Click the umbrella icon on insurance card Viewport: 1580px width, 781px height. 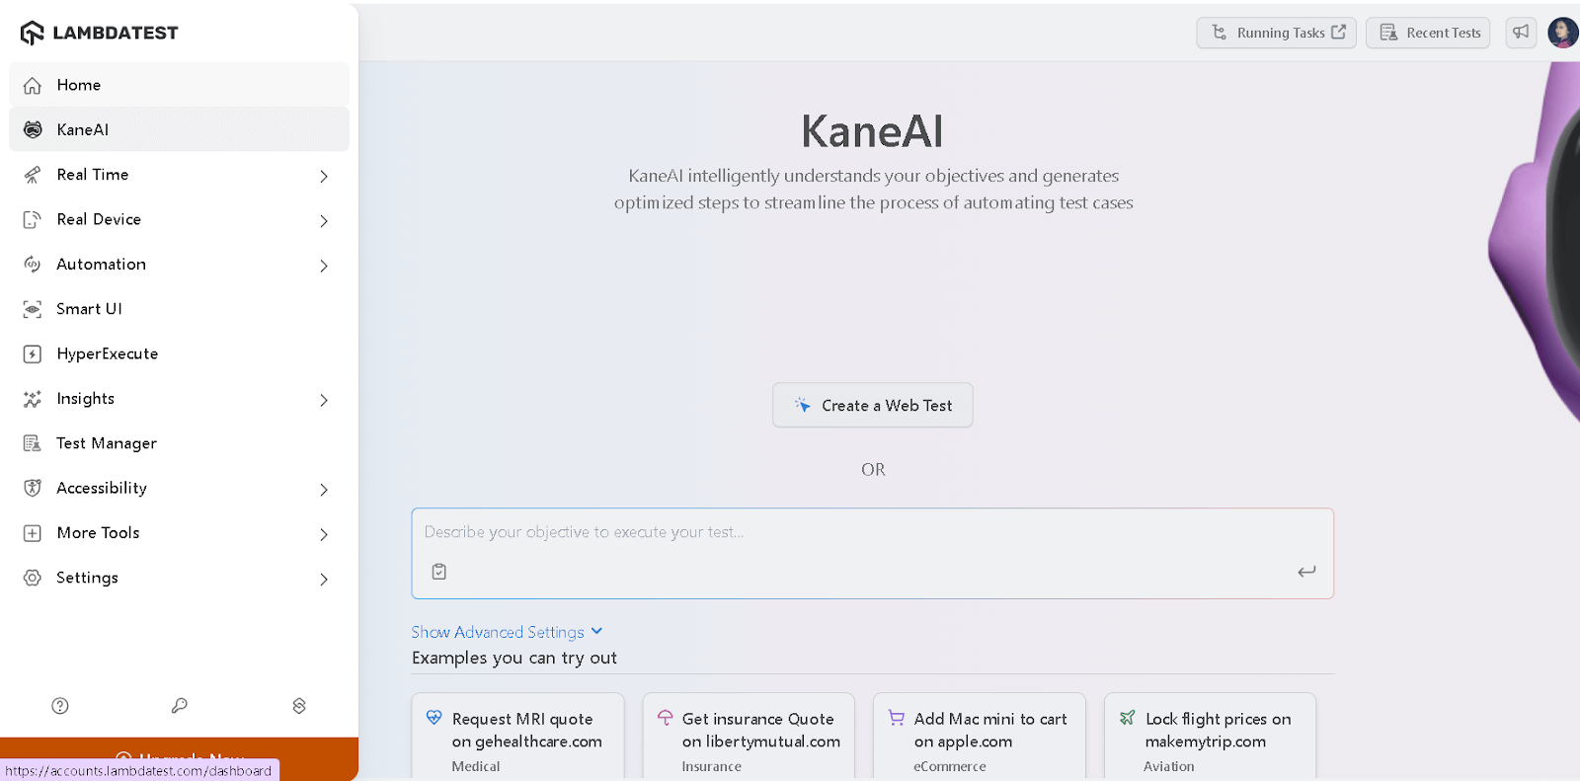[666, 718]
